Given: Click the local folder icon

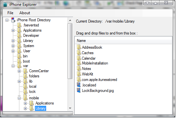Looking at the screenshot, I should [26, 86].
